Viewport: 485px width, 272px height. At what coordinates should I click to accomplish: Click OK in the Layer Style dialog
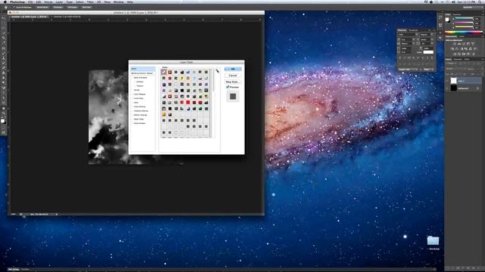[233, 69]
